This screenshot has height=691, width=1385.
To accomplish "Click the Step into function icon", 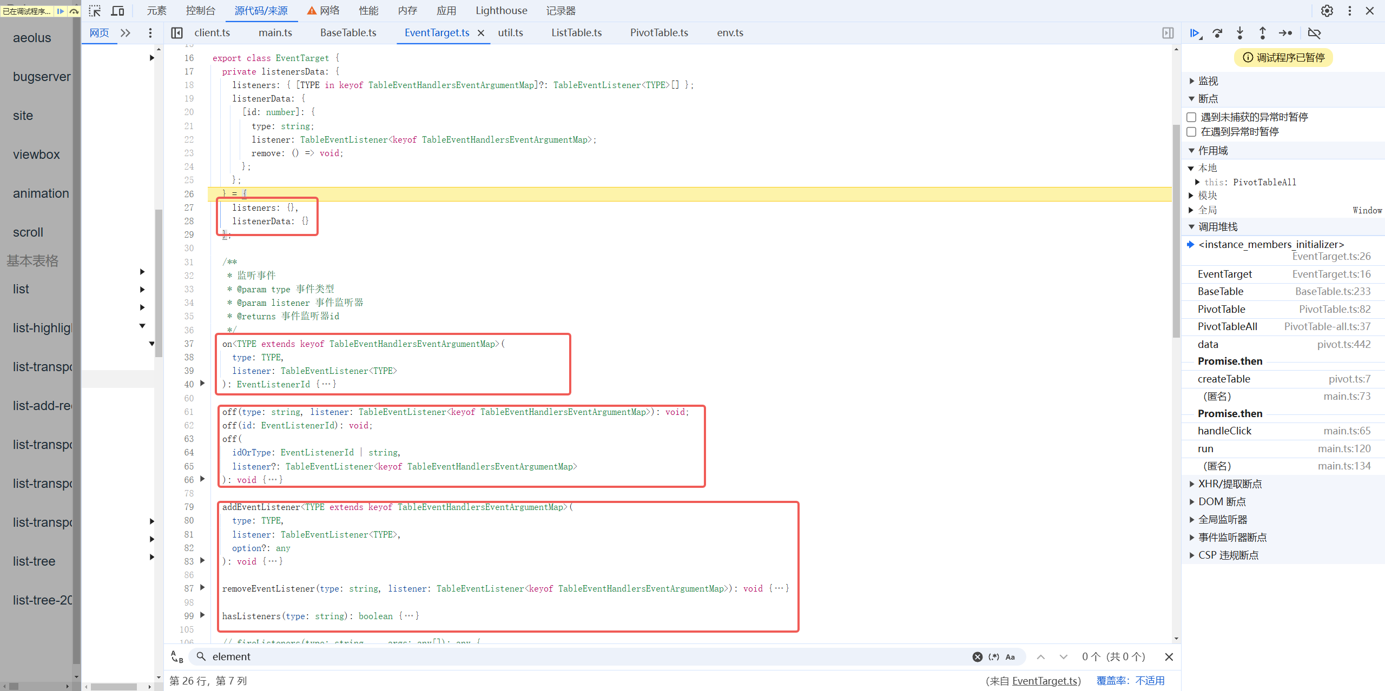I will (x=1240, y=33).
